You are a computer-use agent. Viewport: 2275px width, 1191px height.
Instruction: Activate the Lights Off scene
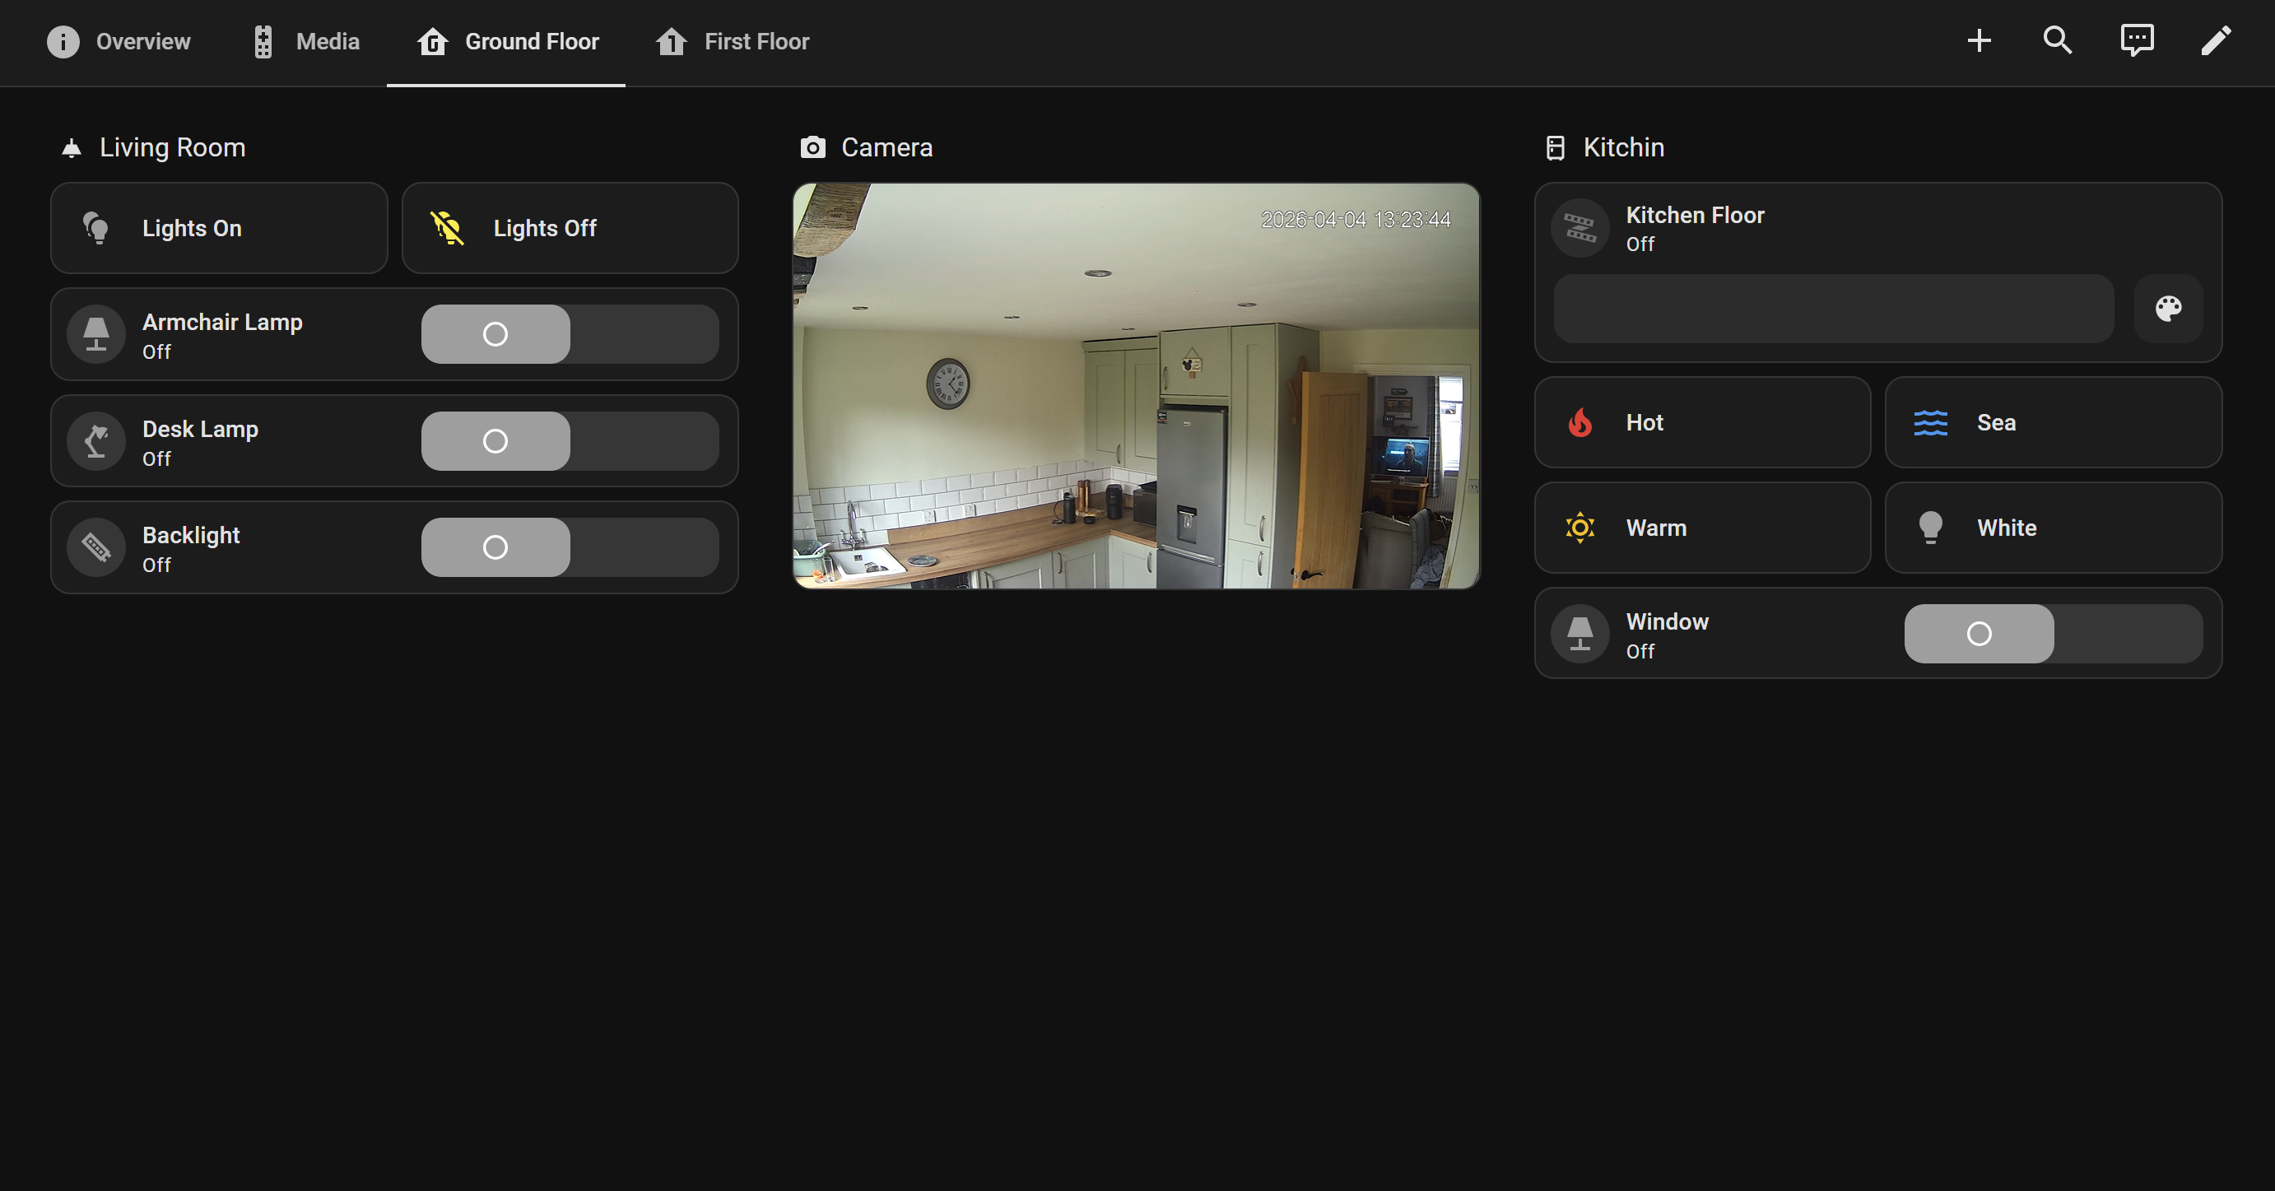pyautogui.click(x=569, y=228)
